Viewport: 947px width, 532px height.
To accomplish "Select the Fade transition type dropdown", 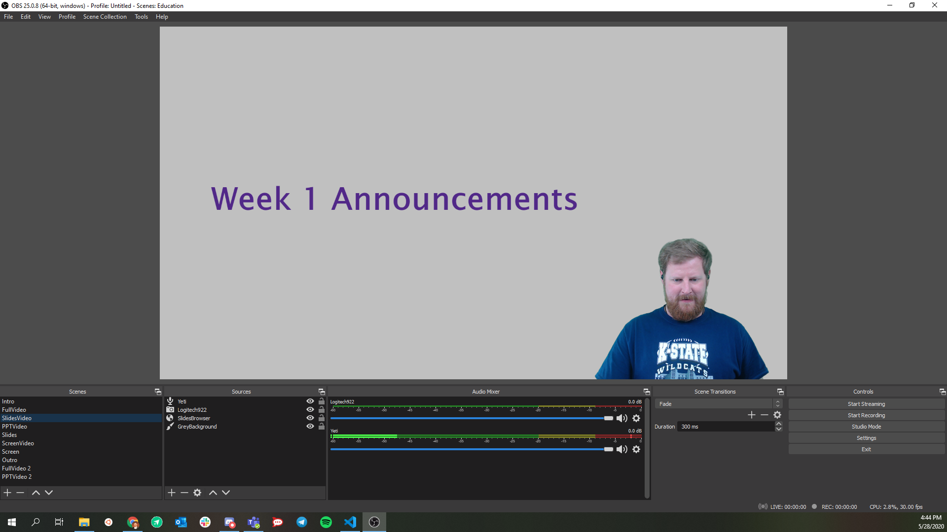I will coord(715,403).
